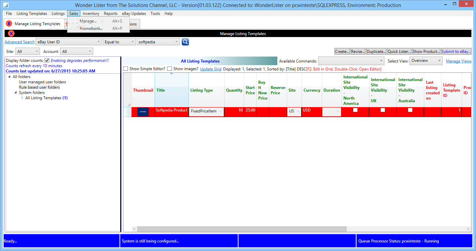Viewport: 476px width, 251px height.
Task: Choose Manage... from the Sales menu
Action: 99,21
